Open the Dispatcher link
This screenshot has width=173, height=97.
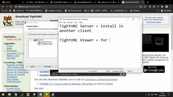[x=12, y=77]
